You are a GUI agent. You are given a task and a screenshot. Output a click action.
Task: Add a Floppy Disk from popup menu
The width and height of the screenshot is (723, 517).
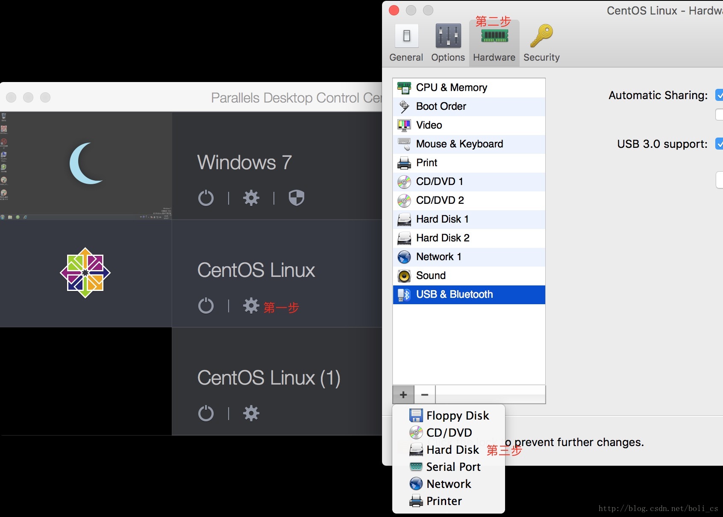[449, 415]
